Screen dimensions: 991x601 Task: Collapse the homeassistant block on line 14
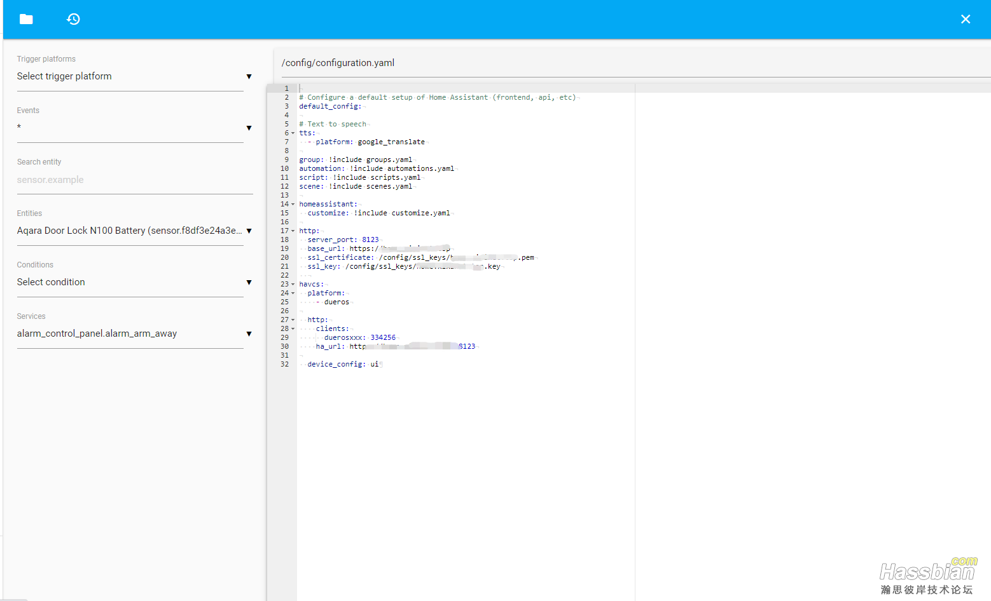click(x=293, y=205)
